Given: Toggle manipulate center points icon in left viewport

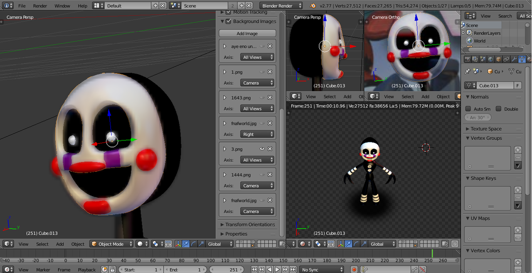Looking at the screenshot, I should [168, 244].
